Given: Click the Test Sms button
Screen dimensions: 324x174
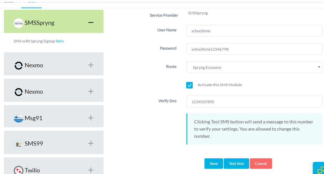Looking at the screenshot, I should tap(236, 164).
